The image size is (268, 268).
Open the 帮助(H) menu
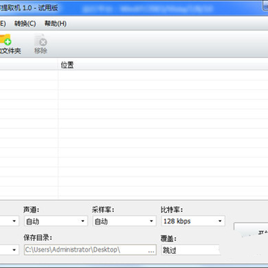(x=55, y=24)
